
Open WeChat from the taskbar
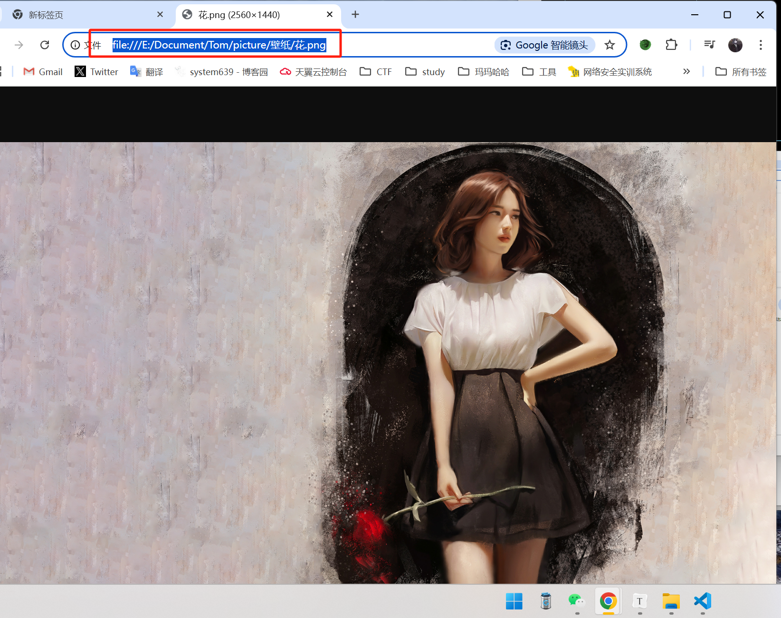tap(577, 601)
